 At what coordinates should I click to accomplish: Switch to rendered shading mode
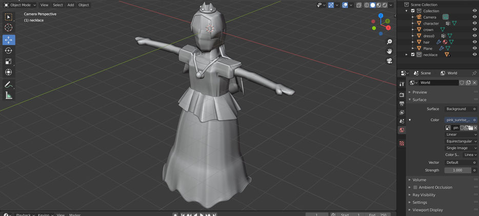coord(385,5)
